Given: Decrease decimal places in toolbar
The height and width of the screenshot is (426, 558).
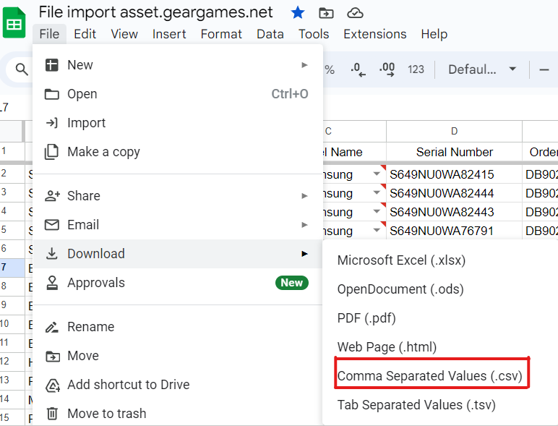Looking at the screenshot, I should pos(358,69).
